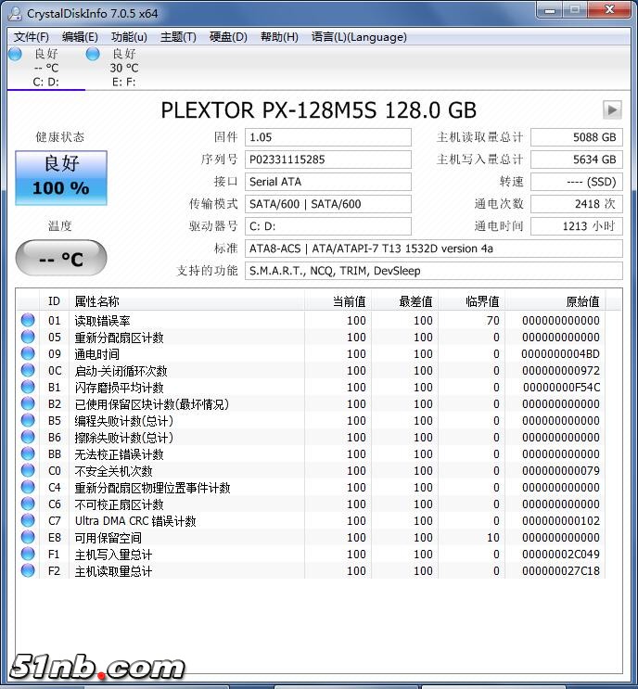Select the C: D: disk tab
This screenshot has height=689, width=638.
click(45, 68)
